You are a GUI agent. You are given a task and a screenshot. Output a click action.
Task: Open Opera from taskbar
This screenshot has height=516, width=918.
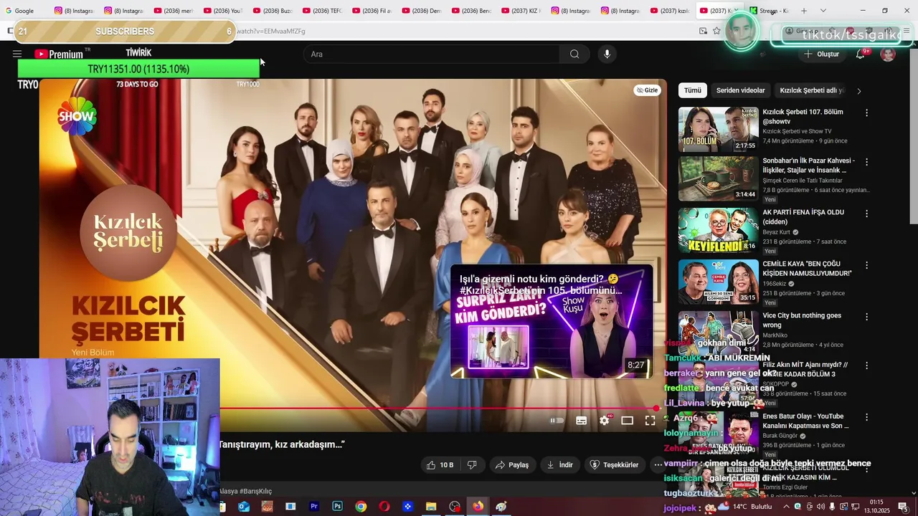pyautogui.click(x=384, y=507)
